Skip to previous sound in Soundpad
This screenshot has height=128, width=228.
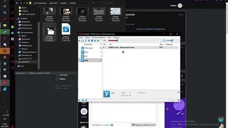coord(95,41)
